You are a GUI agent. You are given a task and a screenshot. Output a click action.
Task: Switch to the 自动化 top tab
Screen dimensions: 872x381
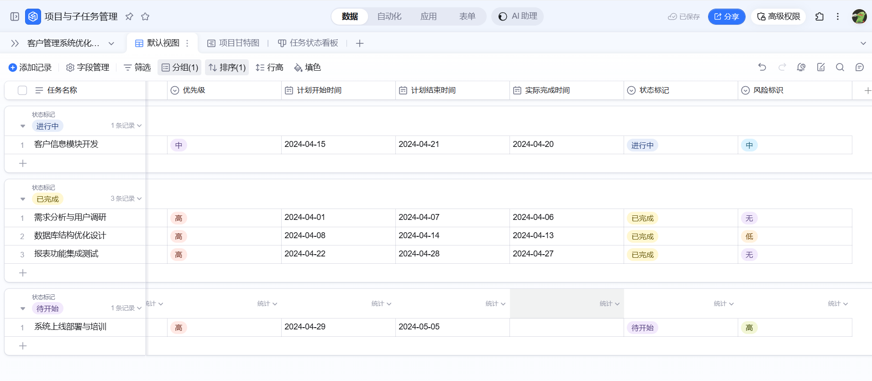pyautogui.click(x=389, y=16)
